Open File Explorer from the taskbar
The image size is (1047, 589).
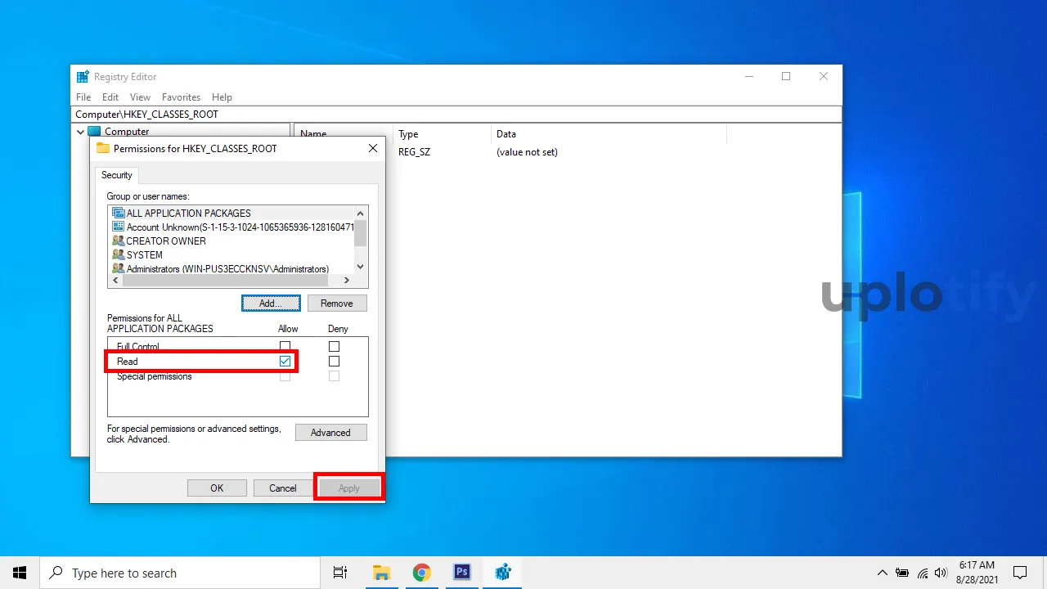[382, 572]
